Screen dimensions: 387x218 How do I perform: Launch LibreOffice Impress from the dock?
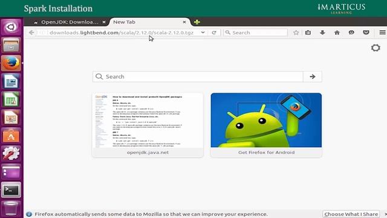tap(11, 117)
